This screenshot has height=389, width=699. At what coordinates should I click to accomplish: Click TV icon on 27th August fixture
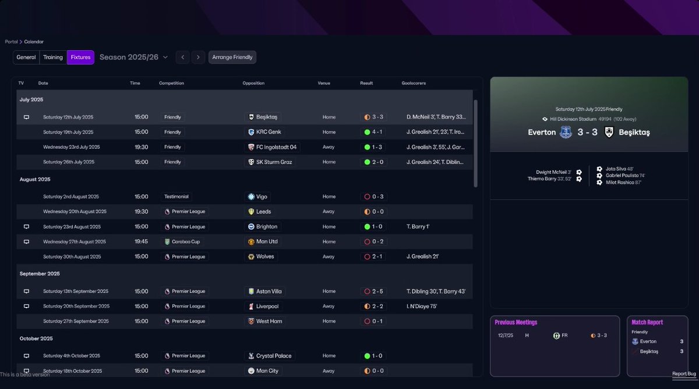coord(26,241)
